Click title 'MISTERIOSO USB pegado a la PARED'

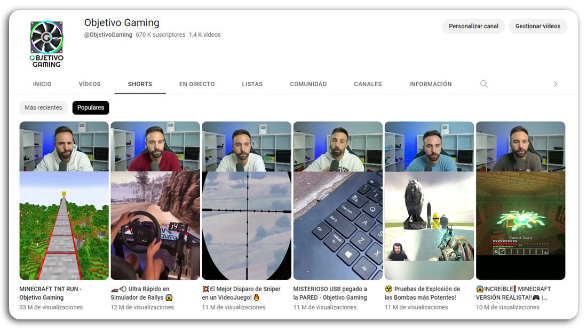coord(330,293)
